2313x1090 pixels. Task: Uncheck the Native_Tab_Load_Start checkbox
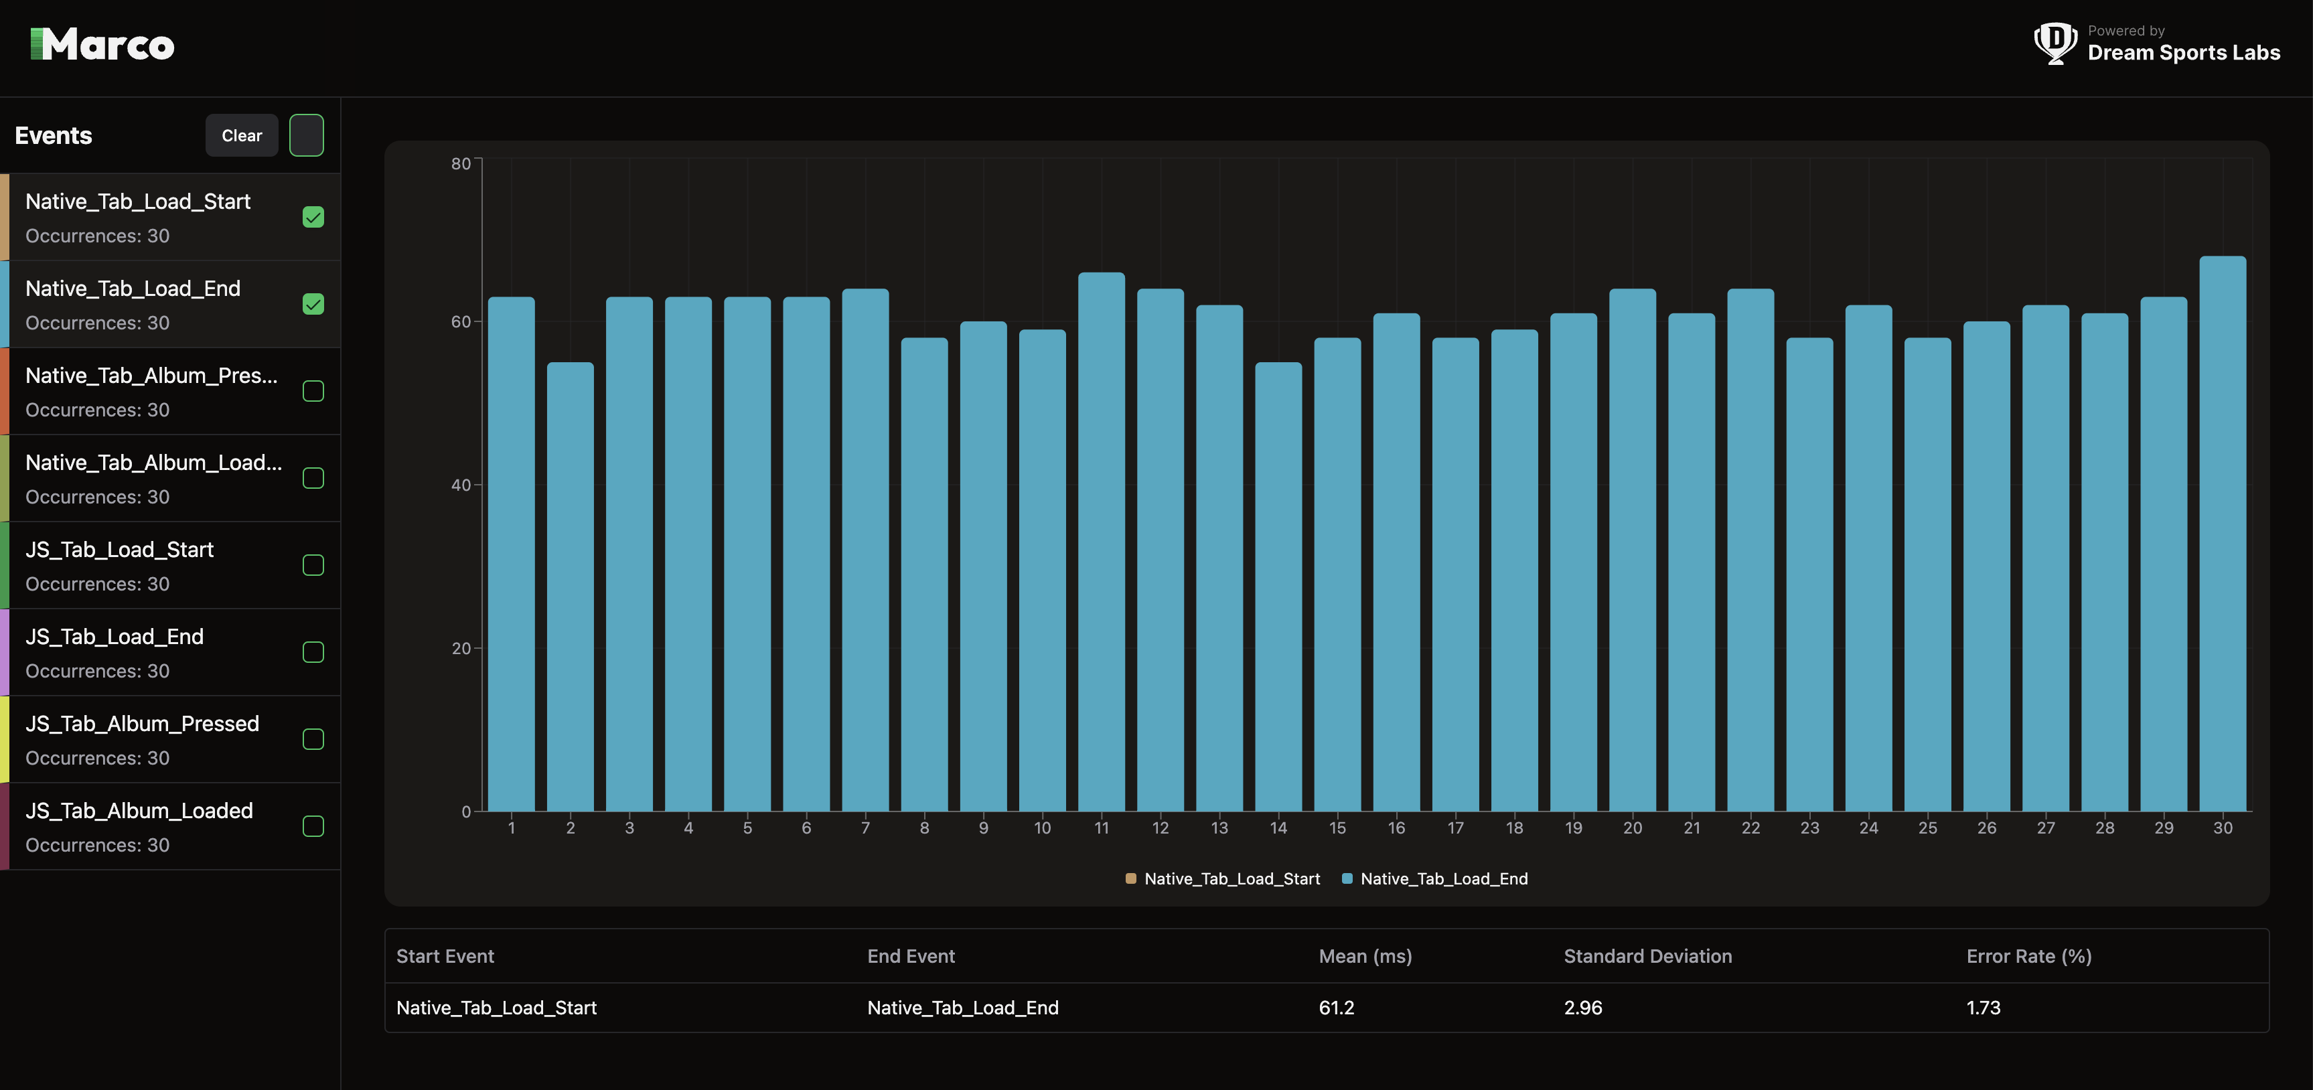(x=313, y=218)
